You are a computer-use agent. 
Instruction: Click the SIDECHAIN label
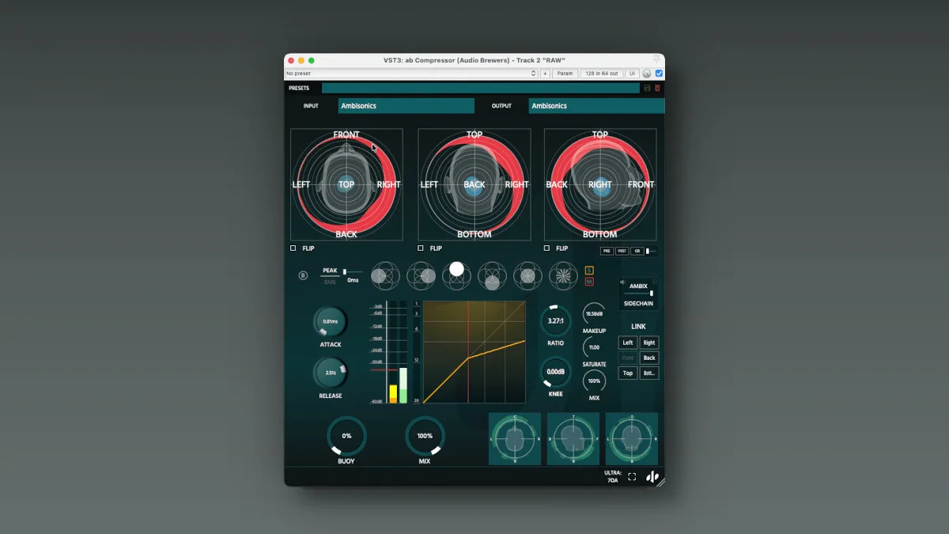tap(638, 303)
